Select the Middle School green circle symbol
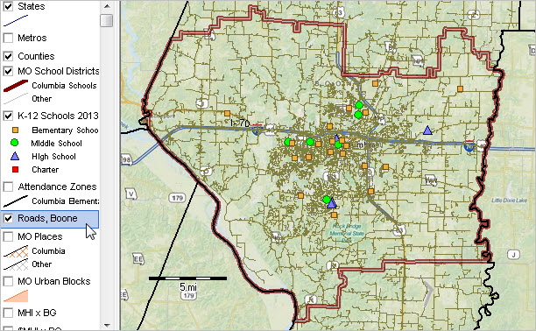 tap(14, 143)
